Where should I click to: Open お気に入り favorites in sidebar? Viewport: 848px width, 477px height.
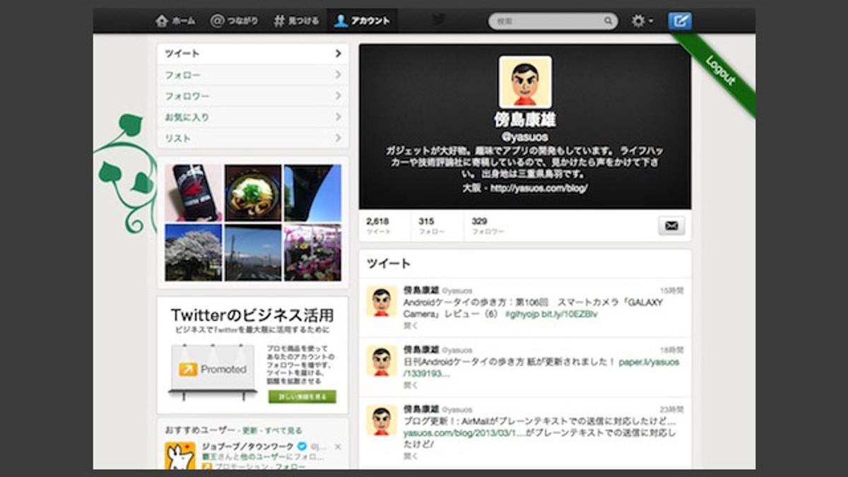252,117
